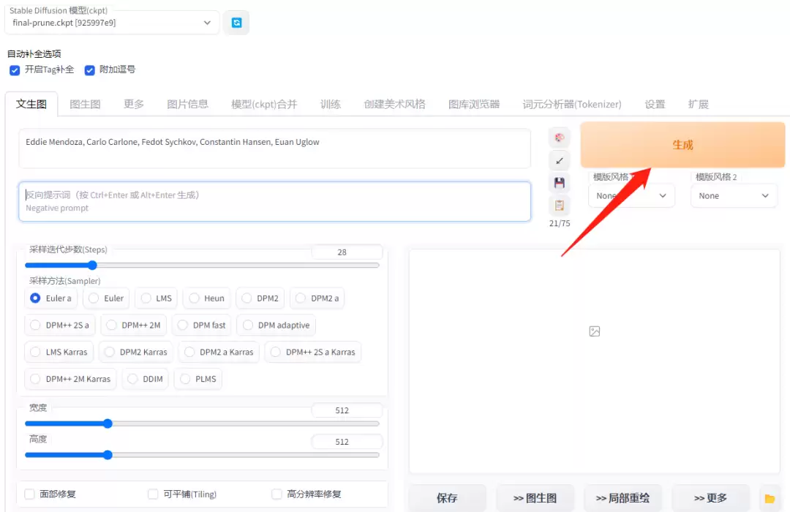
Task: Open the 模型(ckpt)合并 tab
Action: point(264,105)
